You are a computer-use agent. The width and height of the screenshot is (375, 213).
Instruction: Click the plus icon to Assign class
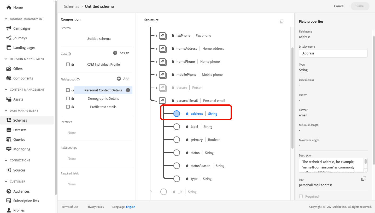(x=115, y=53)
